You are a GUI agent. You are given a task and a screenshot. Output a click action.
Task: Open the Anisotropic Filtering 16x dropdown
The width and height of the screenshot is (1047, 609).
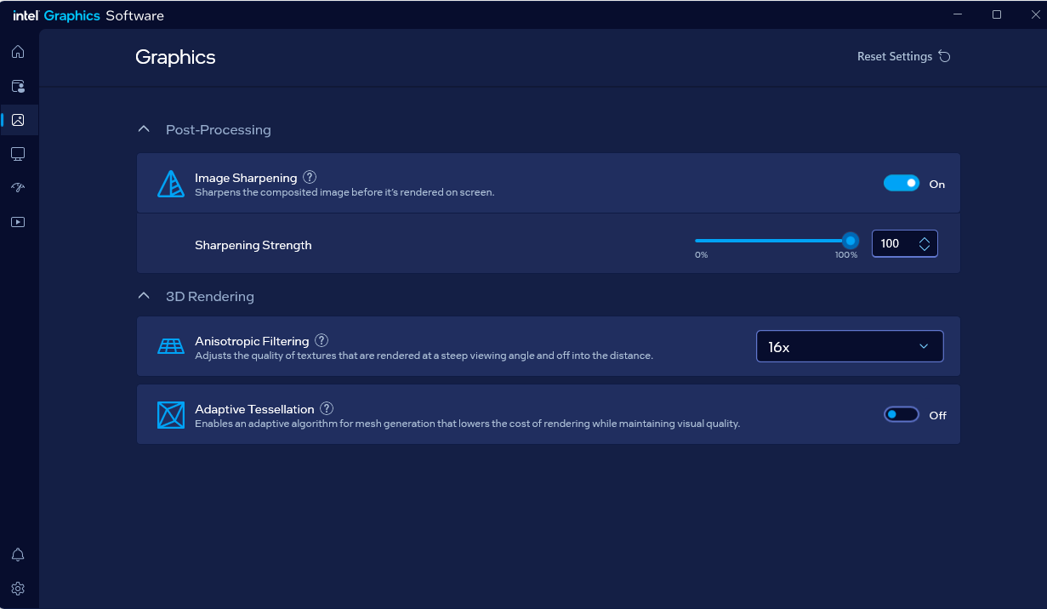(850, 347)
